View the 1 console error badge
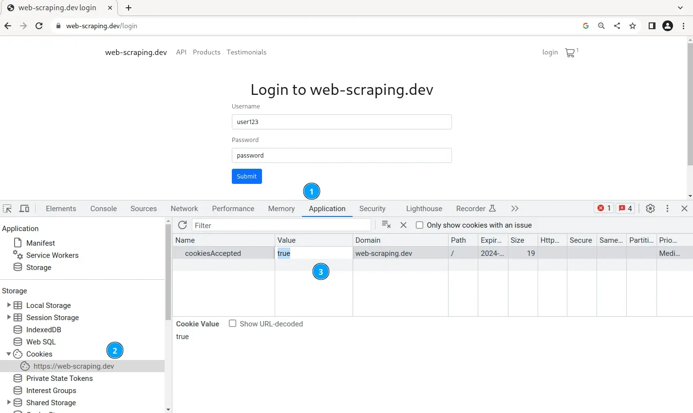The height and width of the screenshot is (413, 693). (x=603, y=208)
